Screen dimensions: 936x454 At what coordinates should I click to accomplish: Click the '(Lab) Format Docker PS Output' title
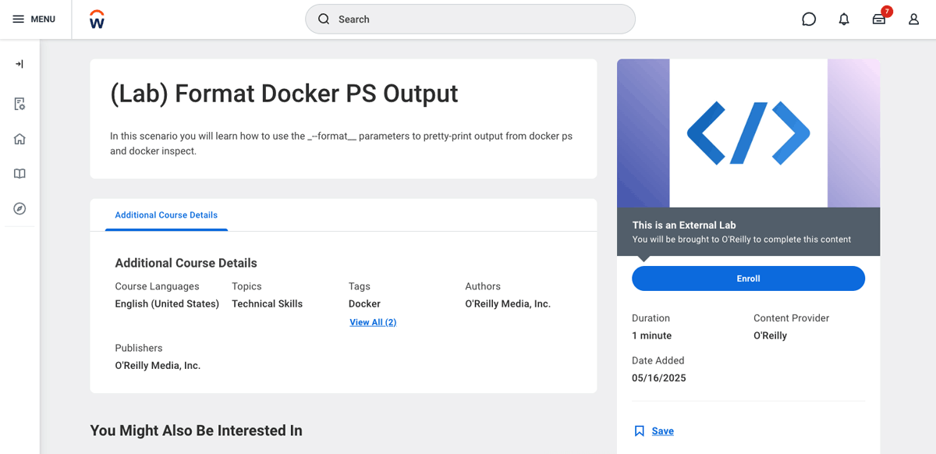click(284, 94)
